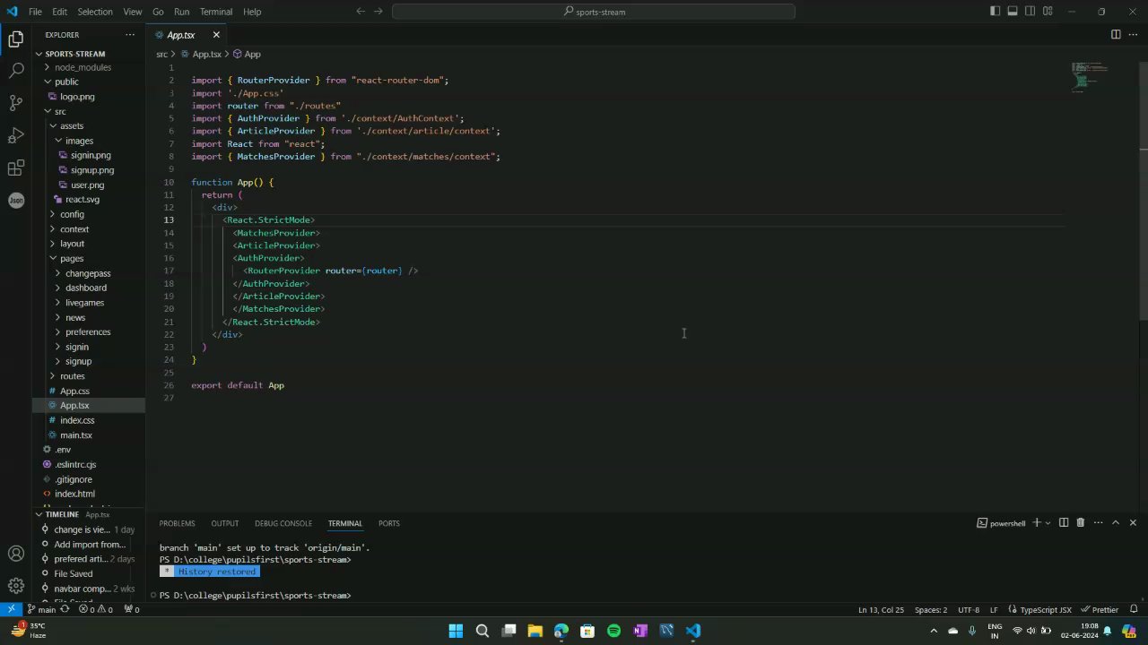Close the App.tsx editor tab

click(216, 35)
